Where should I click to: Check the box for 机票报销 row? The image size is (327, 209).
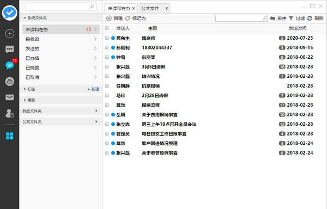coord(107,86)
